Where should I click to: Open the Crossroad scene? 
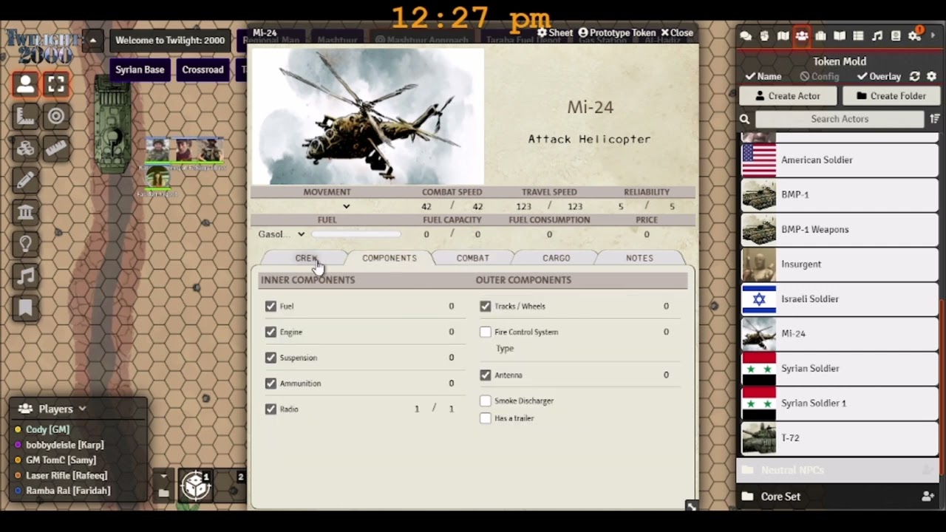click(x=203, y=69)
